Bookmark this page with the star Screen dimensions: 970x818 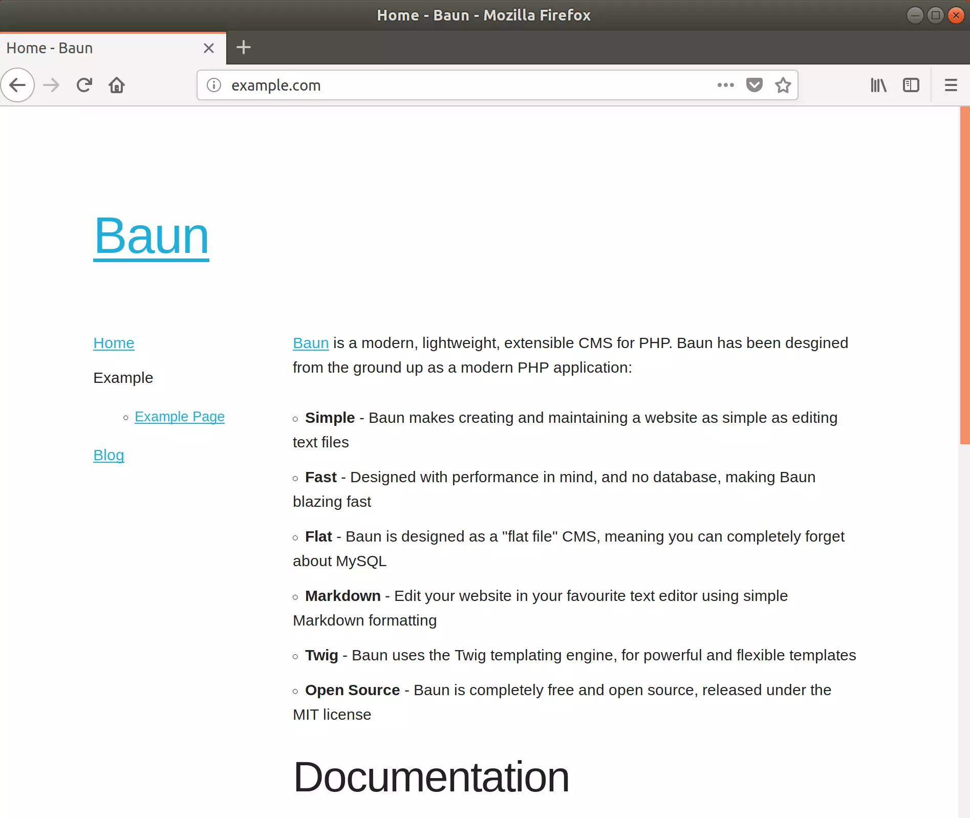click(783, 85)
